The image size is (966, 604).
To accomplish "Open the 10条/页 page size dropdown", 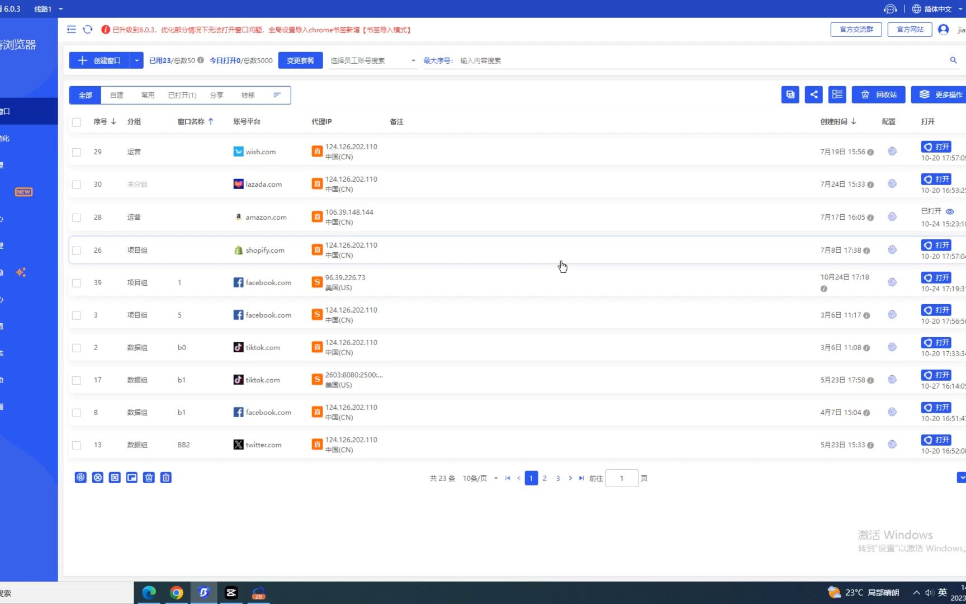I will (480, 478).
